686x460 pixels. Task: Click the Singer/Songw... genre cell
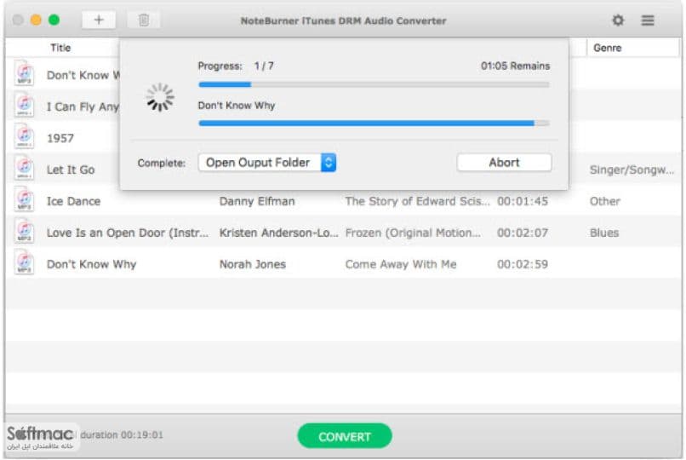point(632,170)
